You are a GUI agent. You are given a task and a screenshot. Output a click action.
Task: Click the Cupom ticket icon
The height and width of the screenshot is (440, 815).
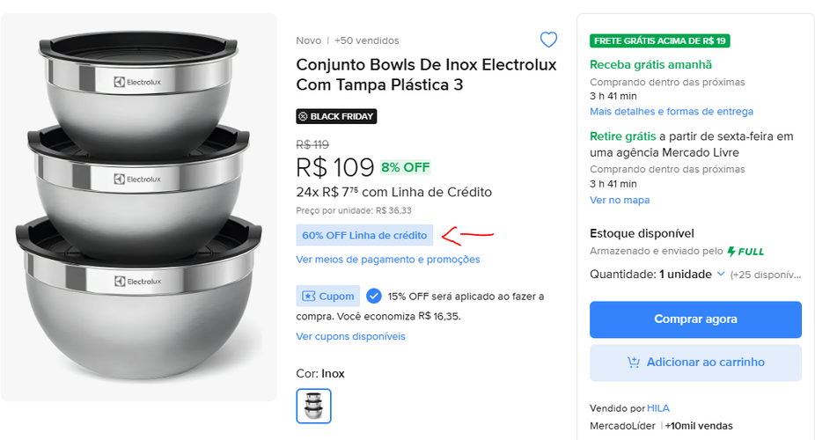tap(309, 297)
